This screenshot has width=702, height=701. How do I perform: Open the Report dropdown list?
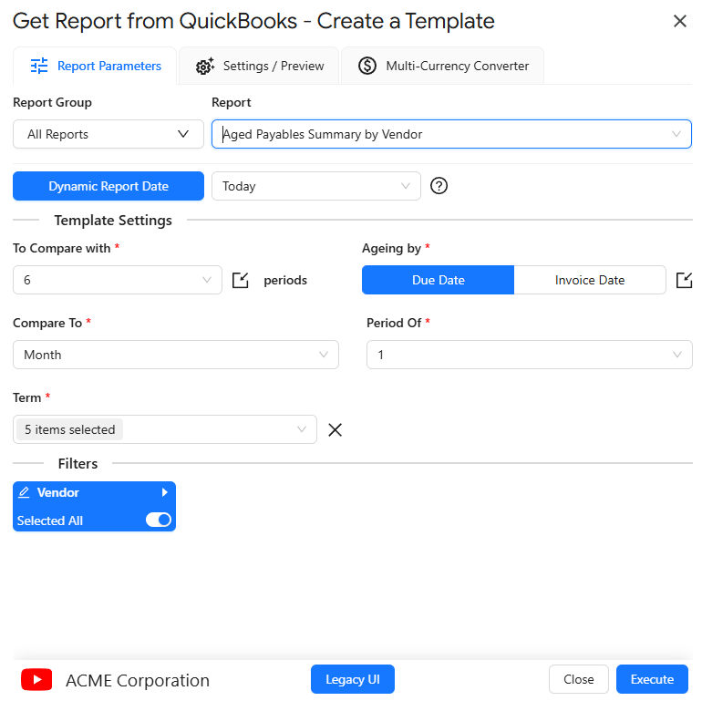tap(451, 134)
